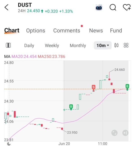135x146 pixels.
Task: Expand chart to fullscreen icon
Action: coord(114,133)
